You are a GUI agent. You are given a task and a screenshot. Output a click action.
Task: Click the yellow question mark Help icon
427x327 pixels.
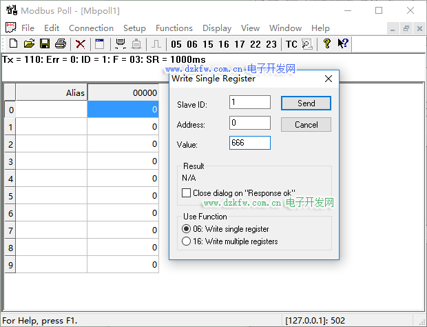[x=326, y=44]
